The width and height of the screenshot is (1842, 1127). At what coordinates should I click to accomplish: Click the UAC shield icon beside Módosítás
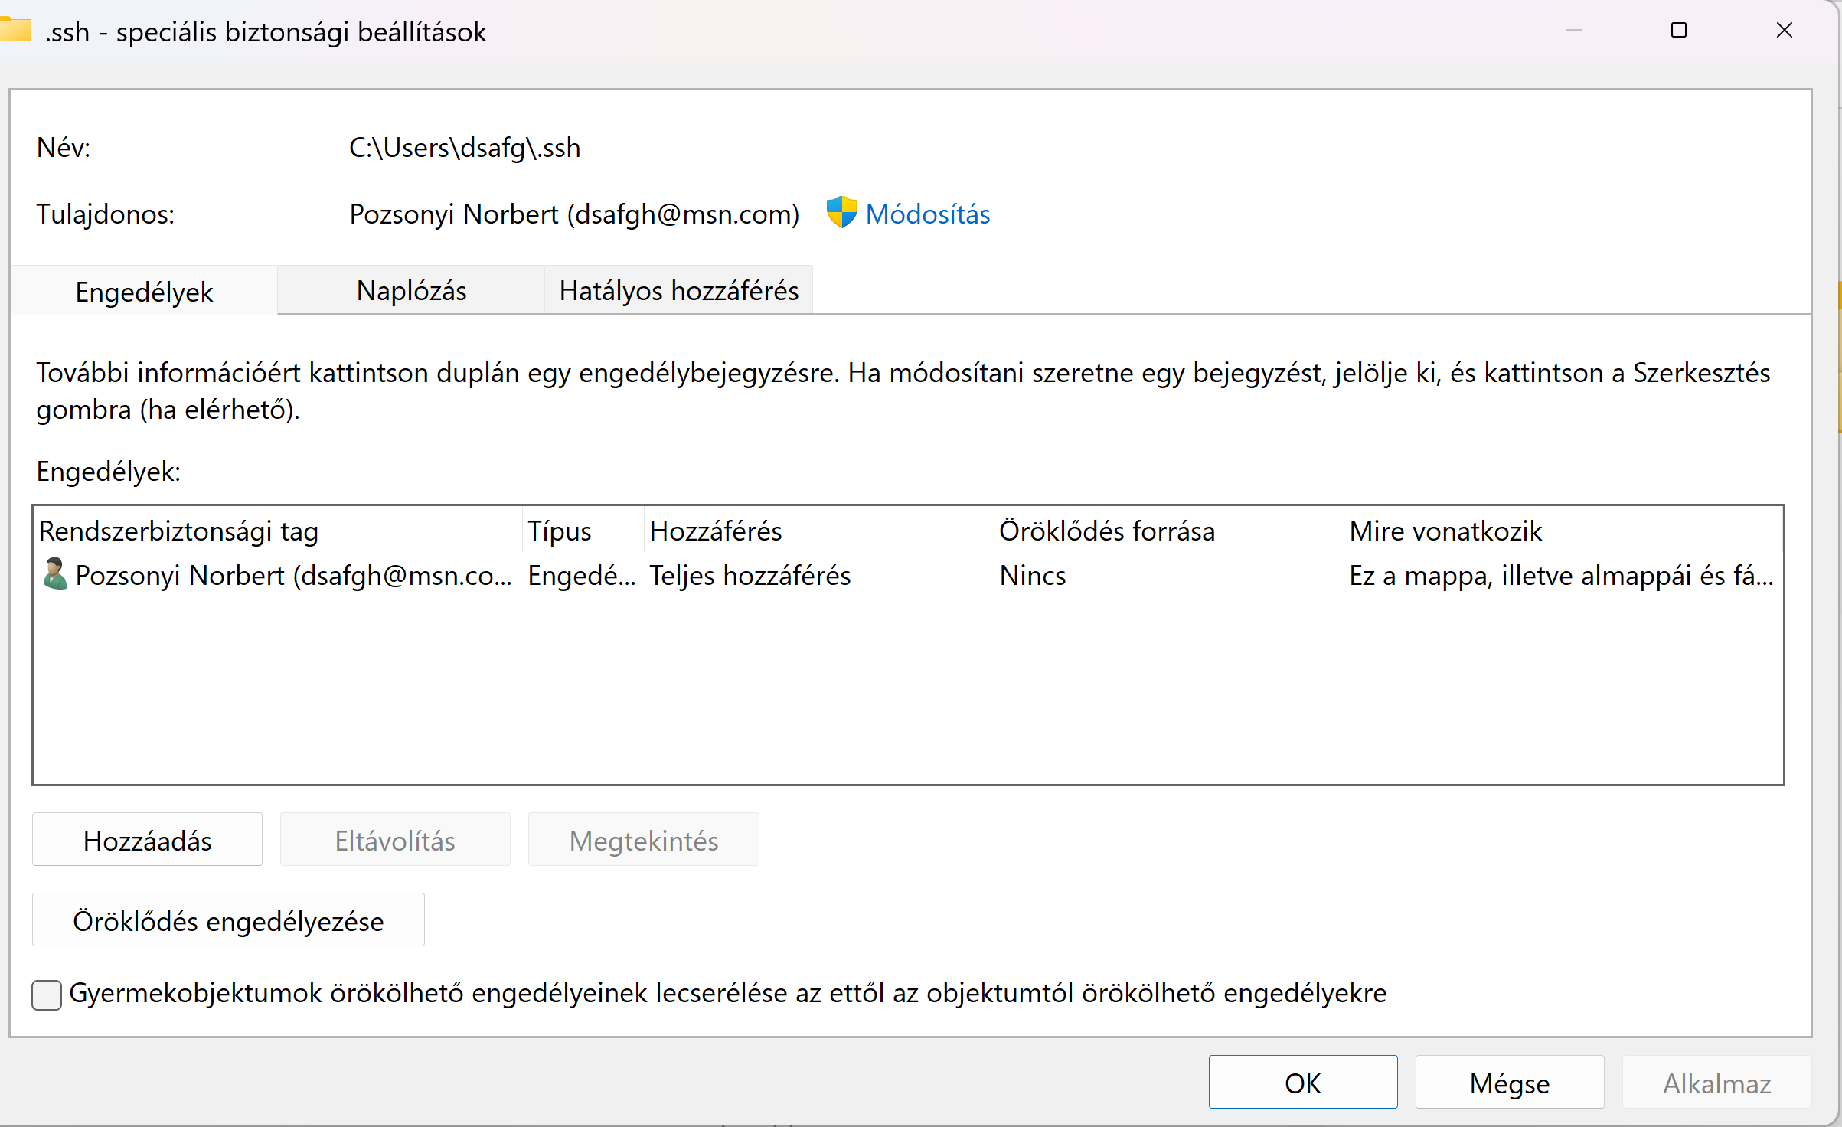coord(841,212)
